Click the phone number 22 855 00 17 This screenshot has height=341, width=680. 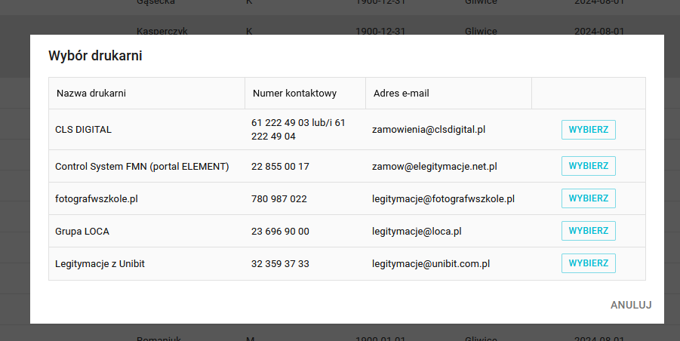[x=280, y=166]
